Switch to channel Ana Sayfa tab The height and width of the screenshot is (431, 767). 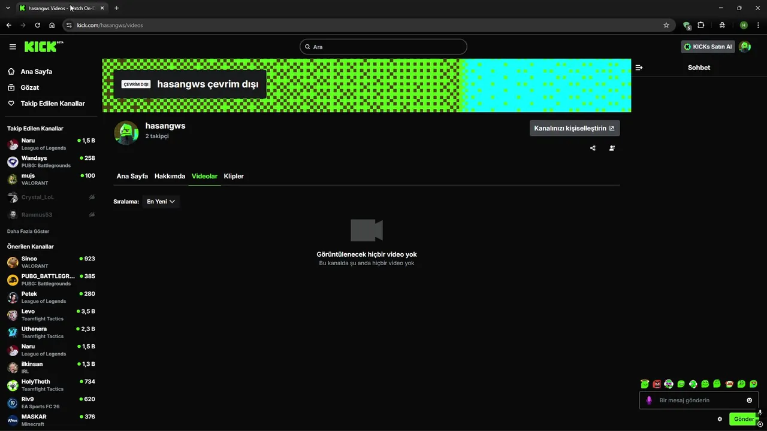click(x=132, y=176)
